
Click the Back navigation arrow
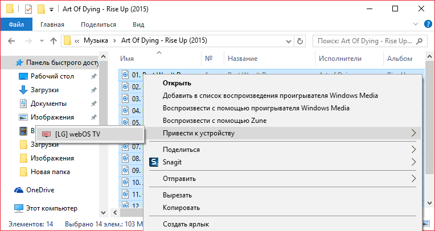pos(12,41)
